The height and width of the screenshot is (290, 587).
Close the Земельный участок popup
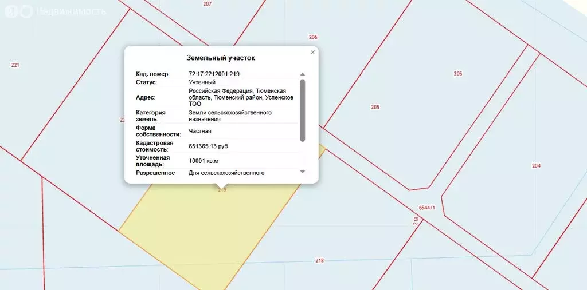(x=312, y=53)
